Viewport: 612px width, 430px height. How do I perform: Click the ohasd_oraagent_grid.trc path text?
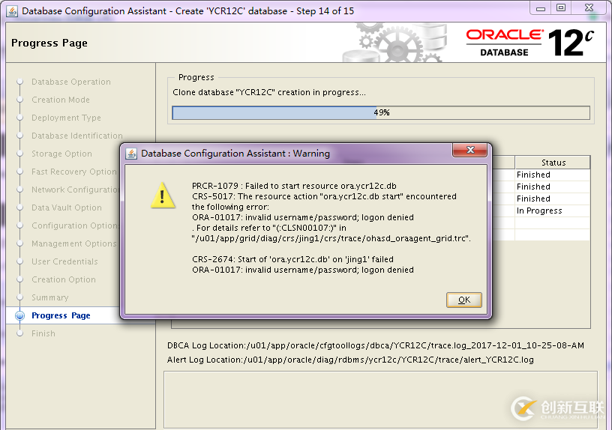331,238
